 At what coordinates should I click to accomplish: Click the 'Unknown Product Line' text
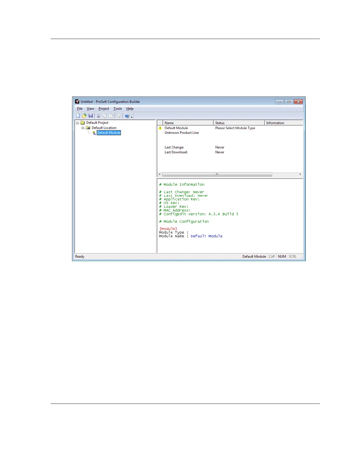pos(182,133)
